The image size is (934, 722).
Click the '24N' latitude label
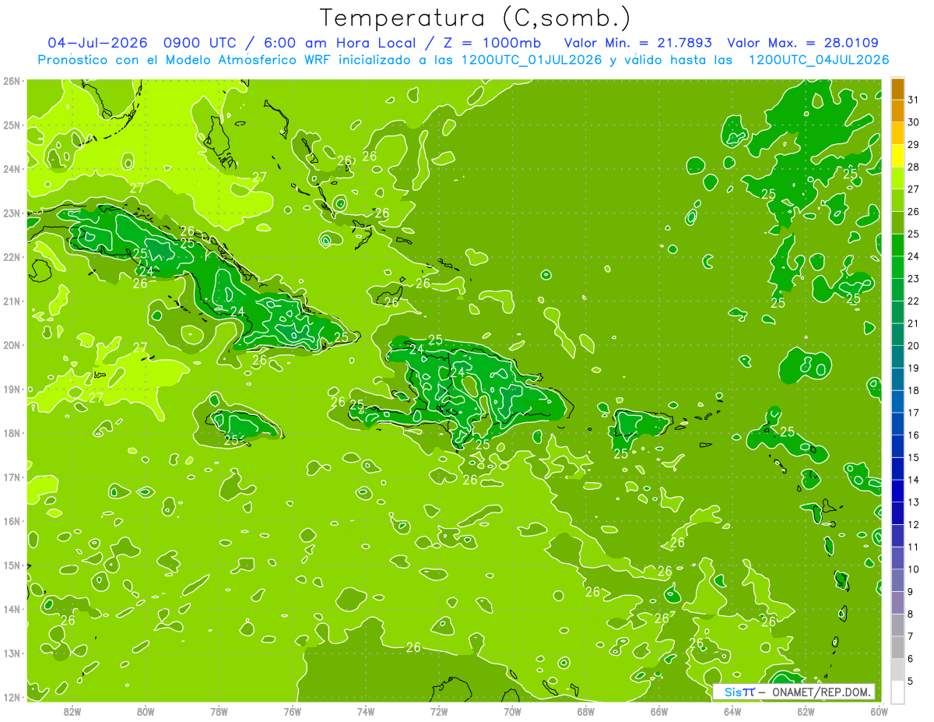(x=12, y=169)
